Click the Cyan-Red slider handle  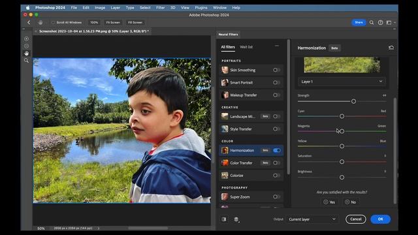point(342,116)
